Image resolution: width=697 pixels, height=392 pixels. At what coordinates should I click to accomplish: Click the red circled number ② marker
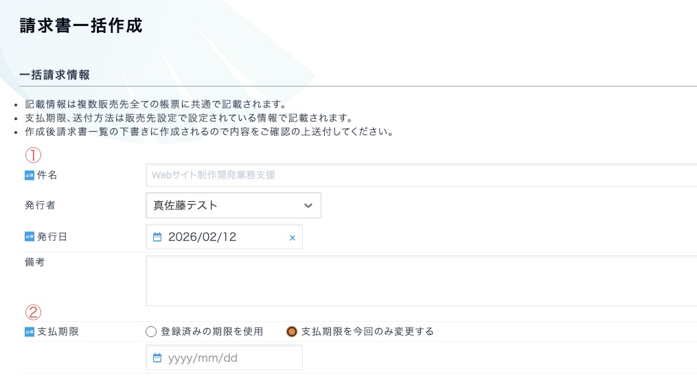pos(34,312)
